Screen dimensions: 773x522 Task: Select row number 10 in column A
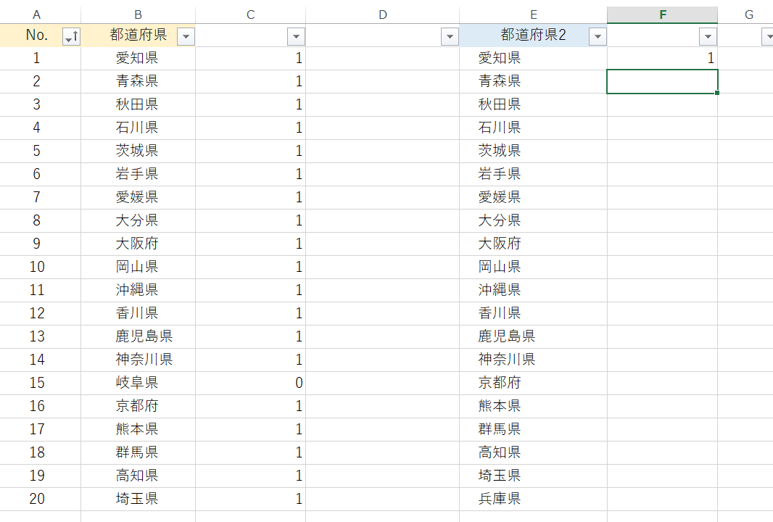tap(41, 267)
